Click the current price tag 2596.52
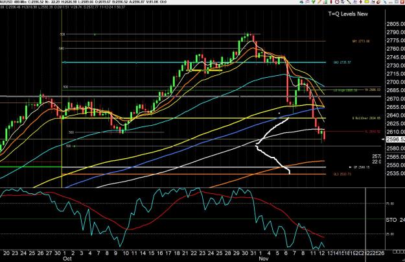405x262 pixels. click(x=395, y=139)
